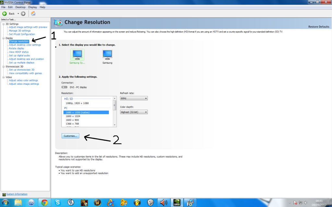Open Adjust video image settings

pyautogui.click(x=24, y=84)
